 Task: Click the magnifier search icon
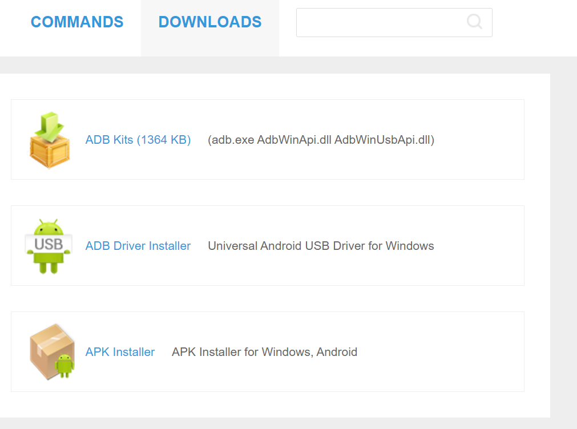pyautogui.click(x=474, y=21)
